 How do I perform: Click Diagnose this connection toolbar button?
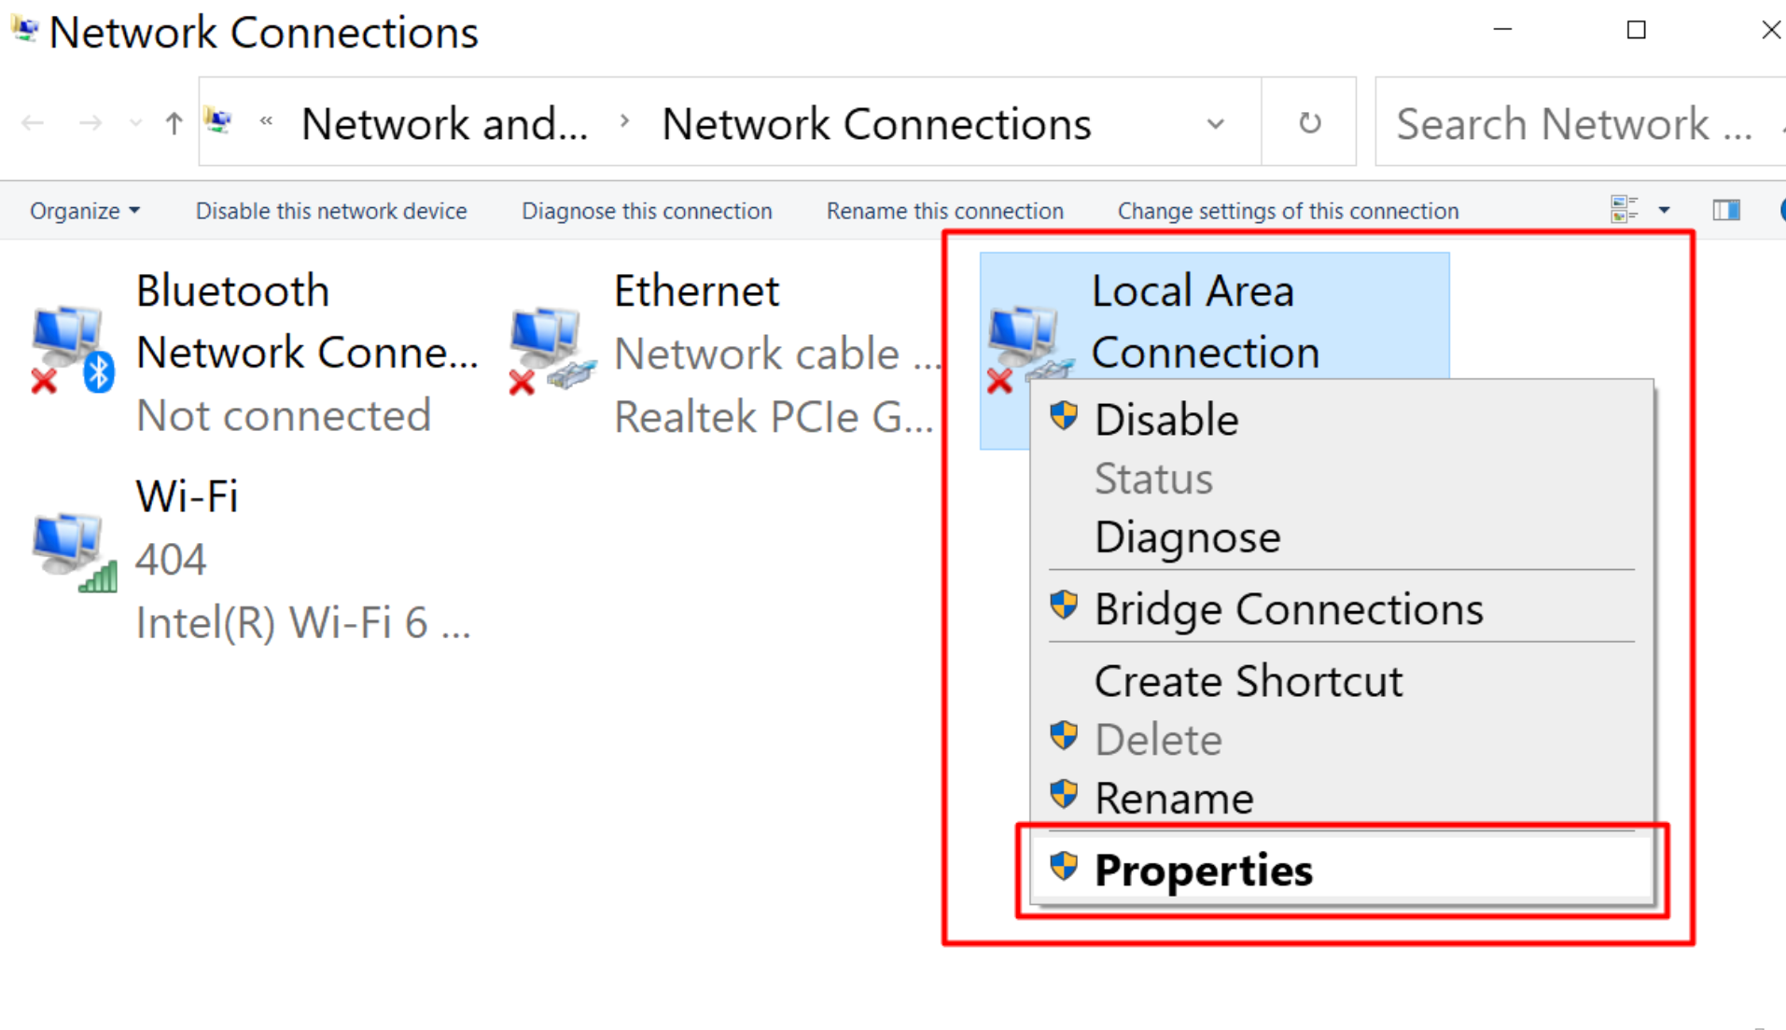pos(647,211)
